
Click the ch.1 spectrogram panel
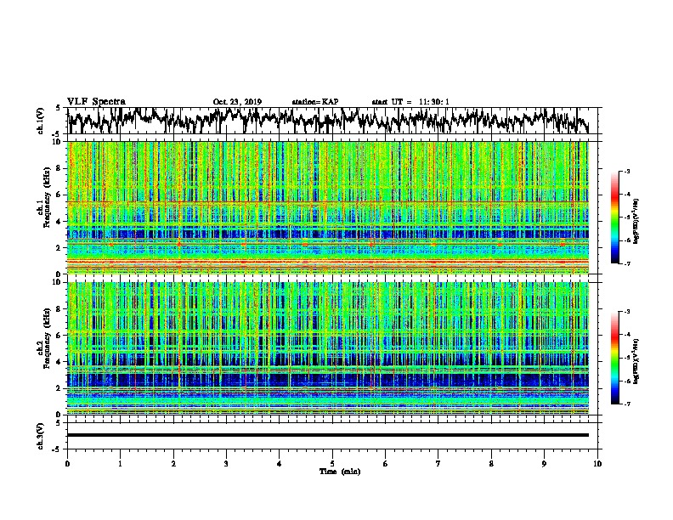coord(328,207)
